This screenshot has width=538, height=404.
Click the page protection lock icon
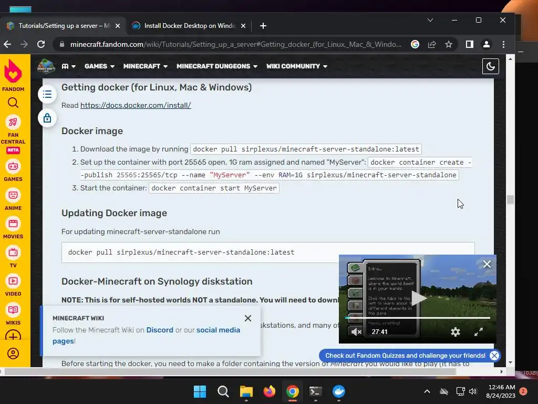pos(47,118)
